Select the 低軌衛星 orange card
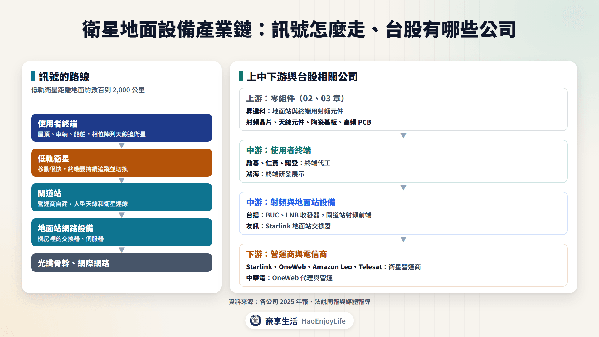 [122, 163]
